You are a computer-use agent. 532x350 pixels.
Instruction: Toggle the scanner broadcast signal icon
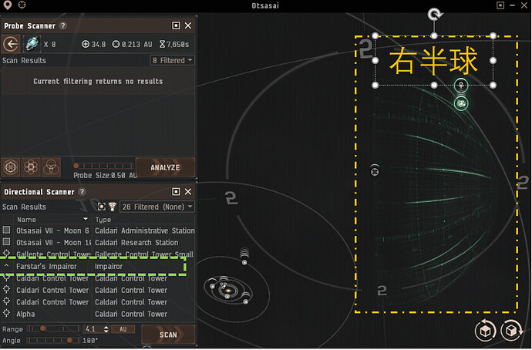click(113, 207)
